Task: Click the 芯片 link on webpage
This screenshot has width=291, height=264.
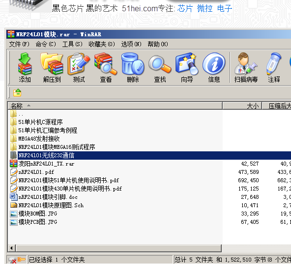Action: point(185,8)
